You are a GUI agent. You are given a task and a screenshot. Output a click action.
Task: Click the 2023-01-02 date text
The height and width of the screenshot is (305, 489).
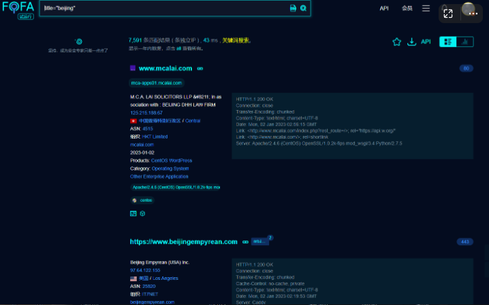pos(142,153)
